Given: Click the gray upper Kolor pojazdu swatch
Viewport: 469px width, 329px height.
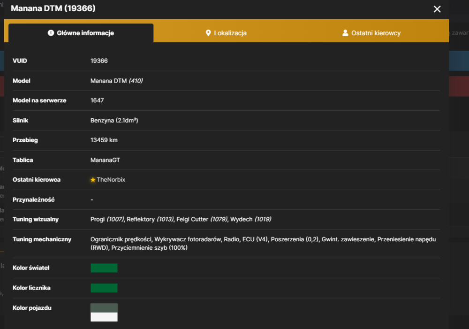Looking at the screenshot, I should tap(104, 308).
